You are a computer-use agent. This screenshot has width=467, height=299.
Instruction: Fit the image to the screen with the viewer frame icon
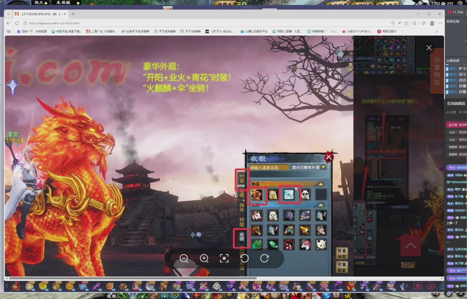pyautogui.click(x=224, y=258)
